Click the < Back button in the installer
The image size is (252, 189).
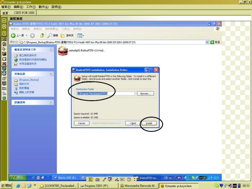click(133, 123)
